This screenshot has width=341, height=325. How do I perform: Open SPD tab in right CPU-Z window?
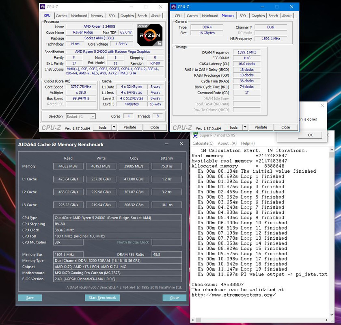(242, 16)
